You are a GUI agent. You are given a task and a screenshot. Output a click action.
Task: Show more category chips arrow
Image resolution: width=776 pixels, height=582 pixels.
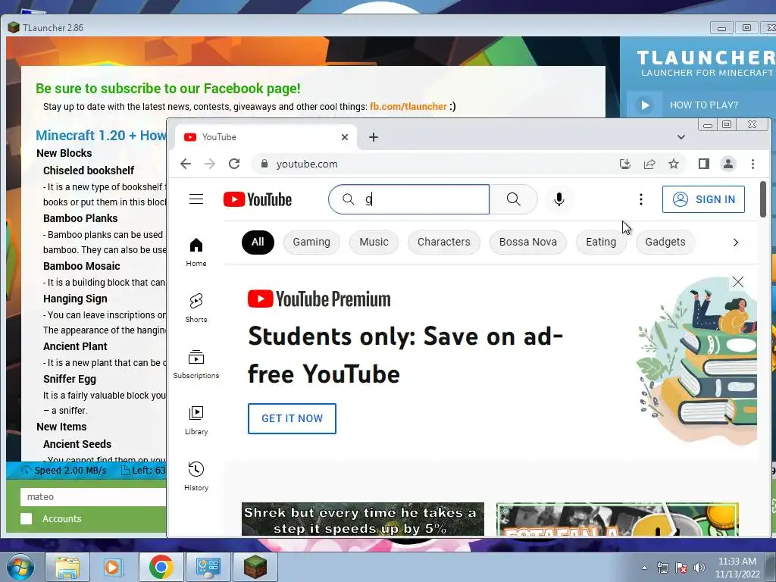coord(735,242)
